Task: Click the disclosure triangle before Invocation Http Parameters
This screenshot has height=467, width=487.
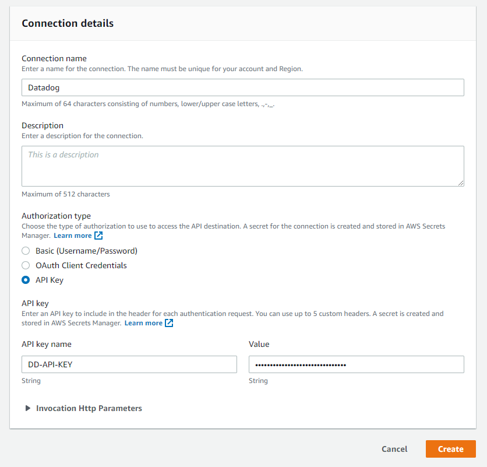Action: [x=28, y=408]
